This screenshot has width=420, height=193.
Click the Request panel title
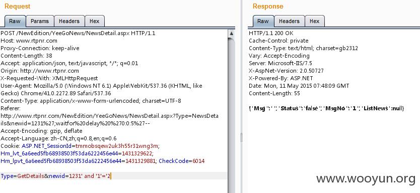coord(18,6)
